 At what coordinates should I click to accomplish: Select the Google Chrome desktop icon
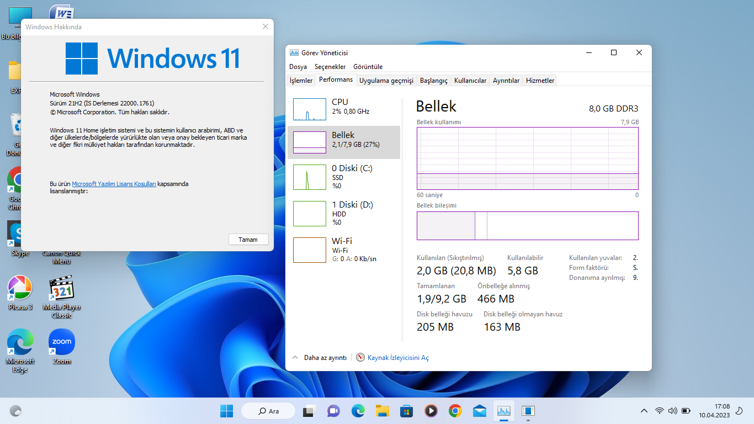(x=15, y=188)
